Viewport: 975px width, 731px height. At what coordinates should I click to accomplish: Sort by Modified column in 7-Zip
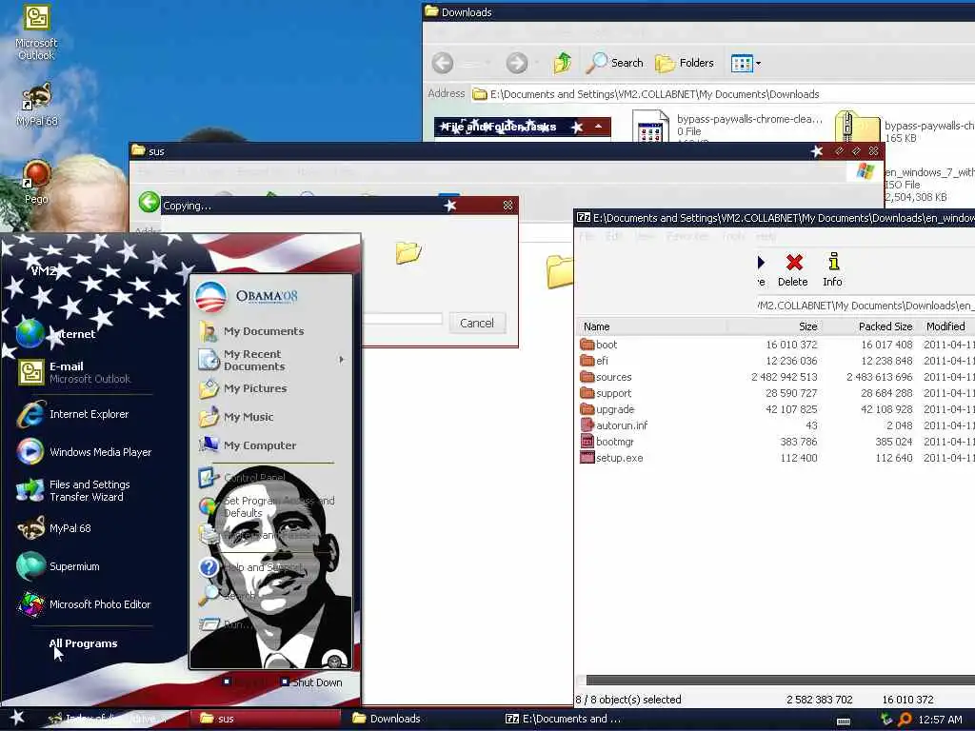tap(945, 326)
